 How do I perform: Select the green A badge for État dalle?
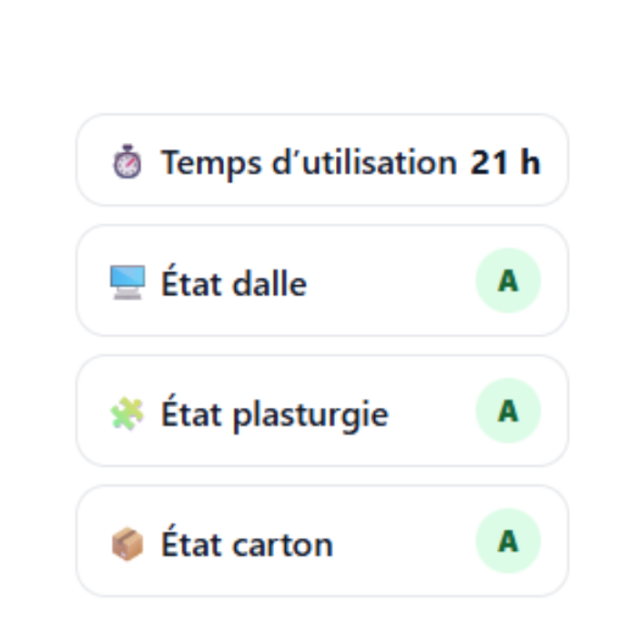click(x=508, y=280)
